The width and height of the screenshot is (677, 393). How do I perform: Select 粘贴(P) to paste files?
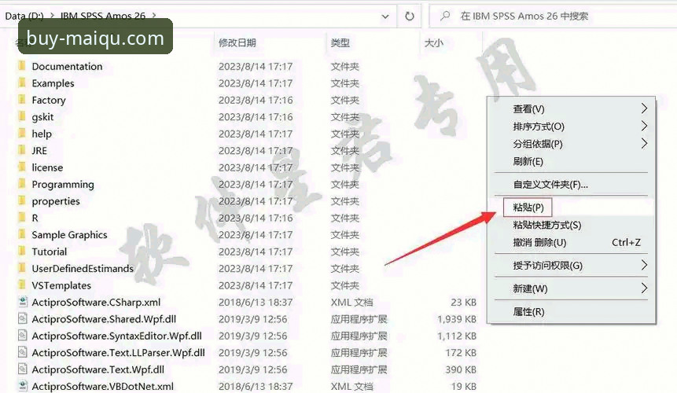(x=571, y=208)
